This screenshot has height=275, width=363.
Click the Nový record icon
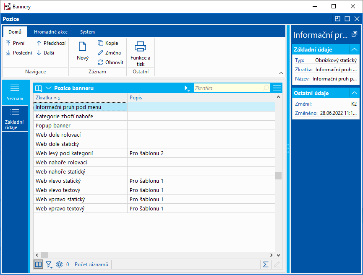(x=83, y=47)
